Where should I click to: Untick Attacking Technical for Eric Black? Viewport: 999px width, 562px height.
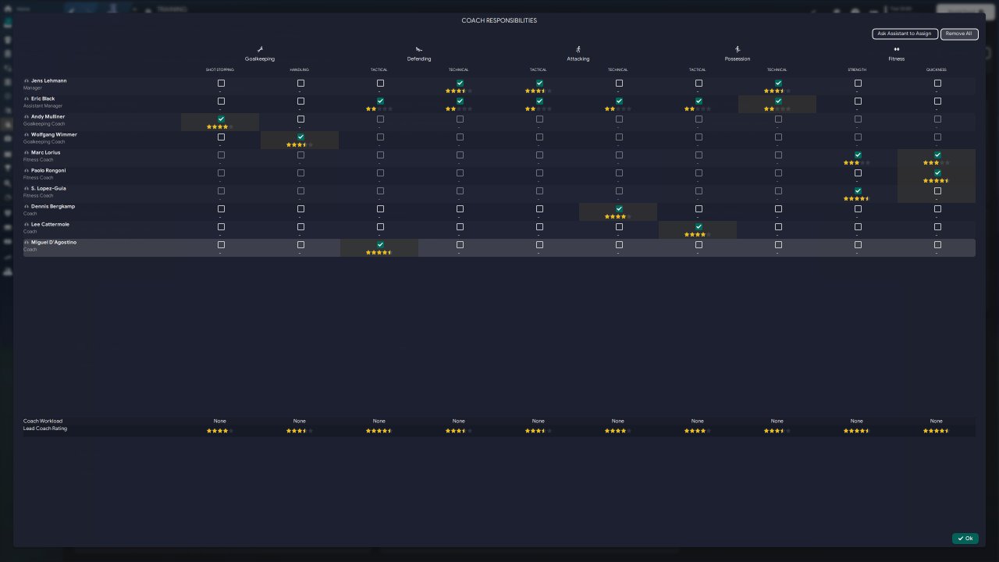[x=619, y=101]
